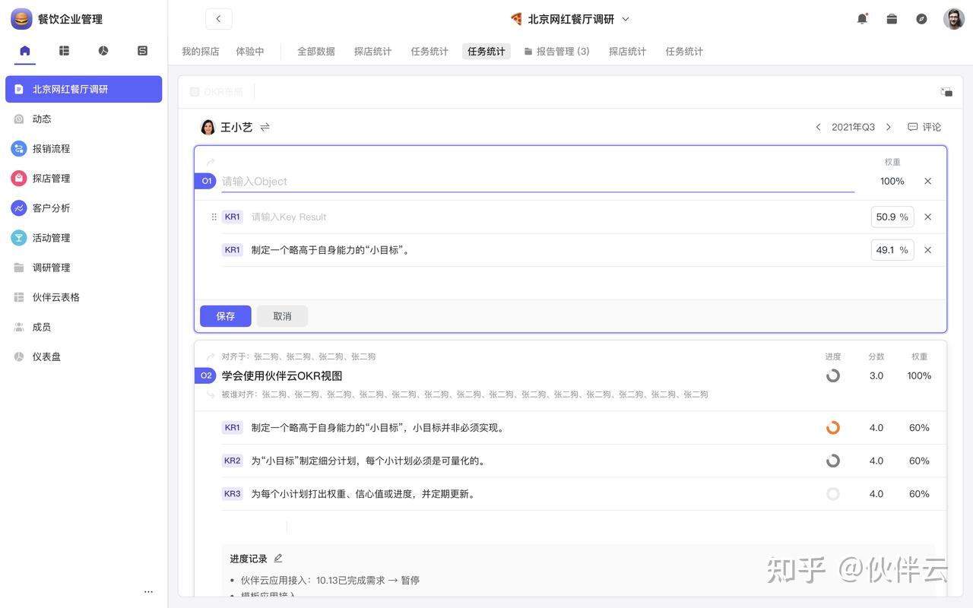Go to previous quarter before 2021年Q3

click(x=818, y=127)
